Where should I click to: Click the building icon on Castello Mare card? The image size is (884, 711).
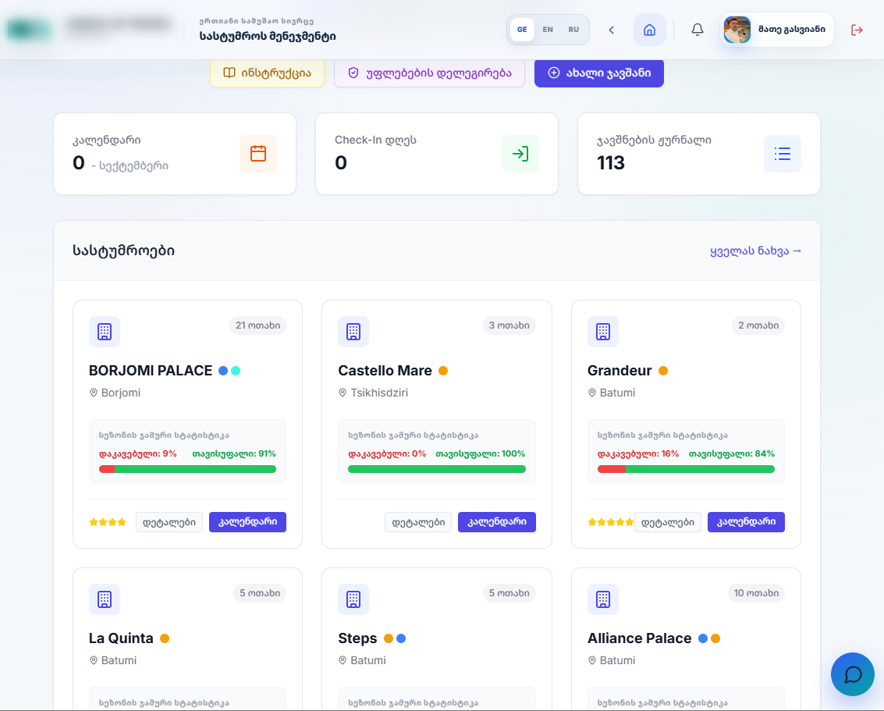coord(353,332)
